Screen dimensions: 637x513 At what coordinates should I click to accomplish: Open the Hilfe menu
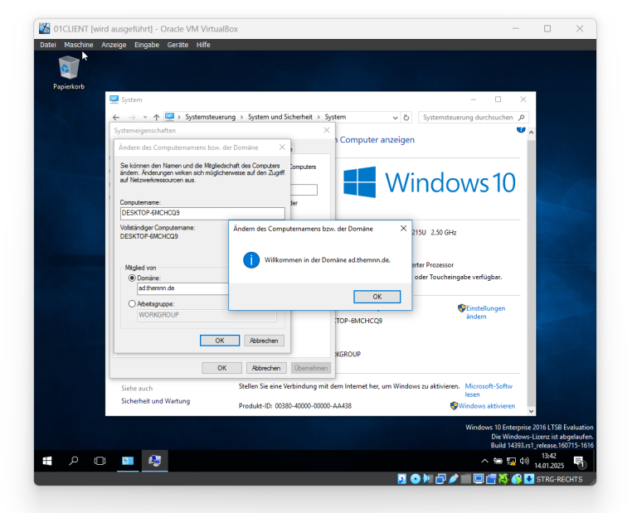[203, 45]
